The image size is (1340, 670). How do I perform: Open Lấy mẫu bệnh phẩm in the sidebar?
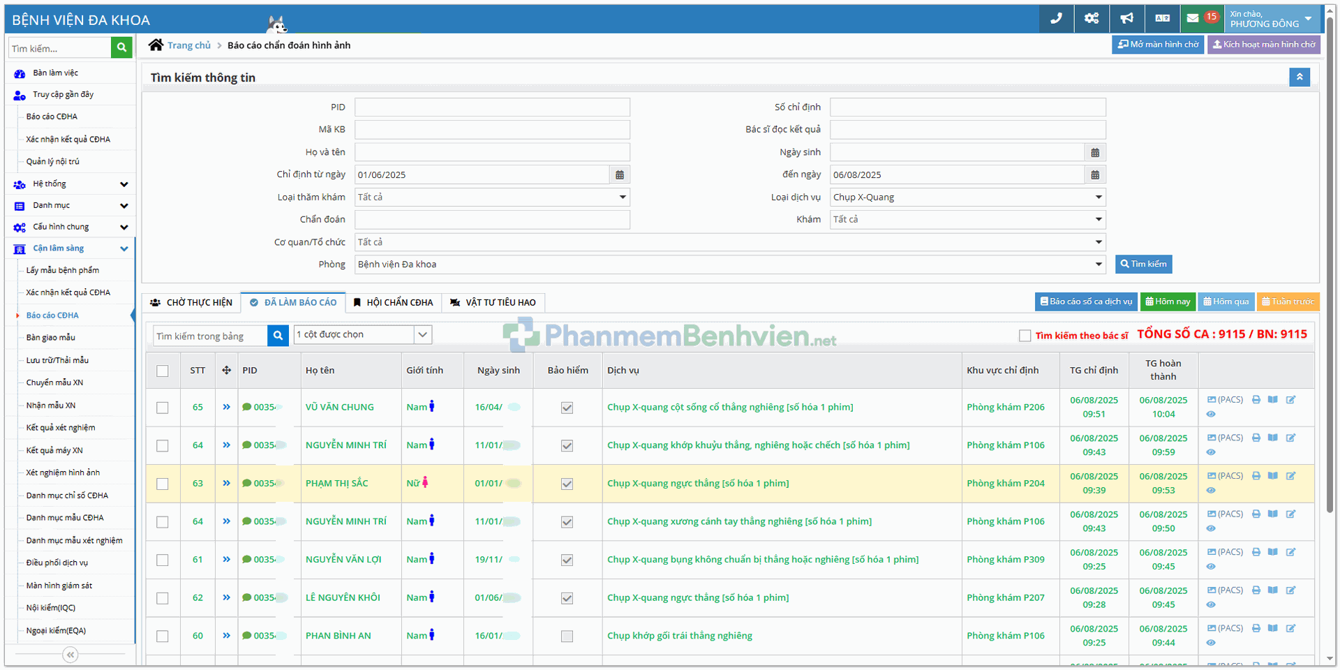[x=63, y=270]
